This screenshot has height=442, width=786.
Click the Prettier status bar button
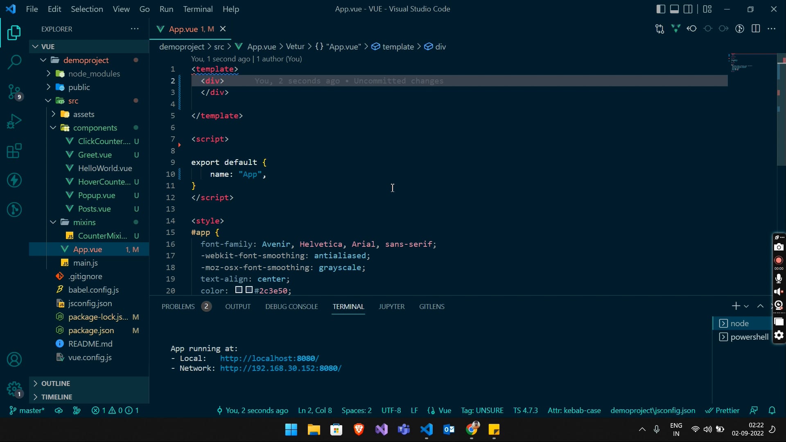click(723, 410)
